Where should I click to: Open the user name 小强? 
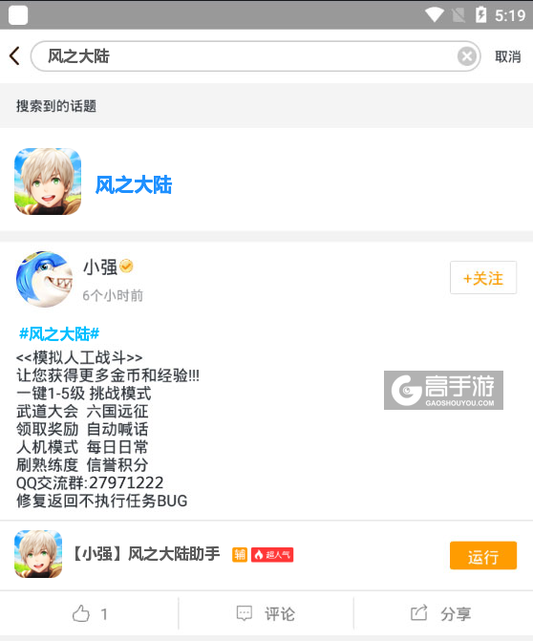(100, 267)
